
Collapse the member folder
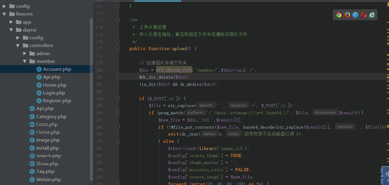pos(25,61)
